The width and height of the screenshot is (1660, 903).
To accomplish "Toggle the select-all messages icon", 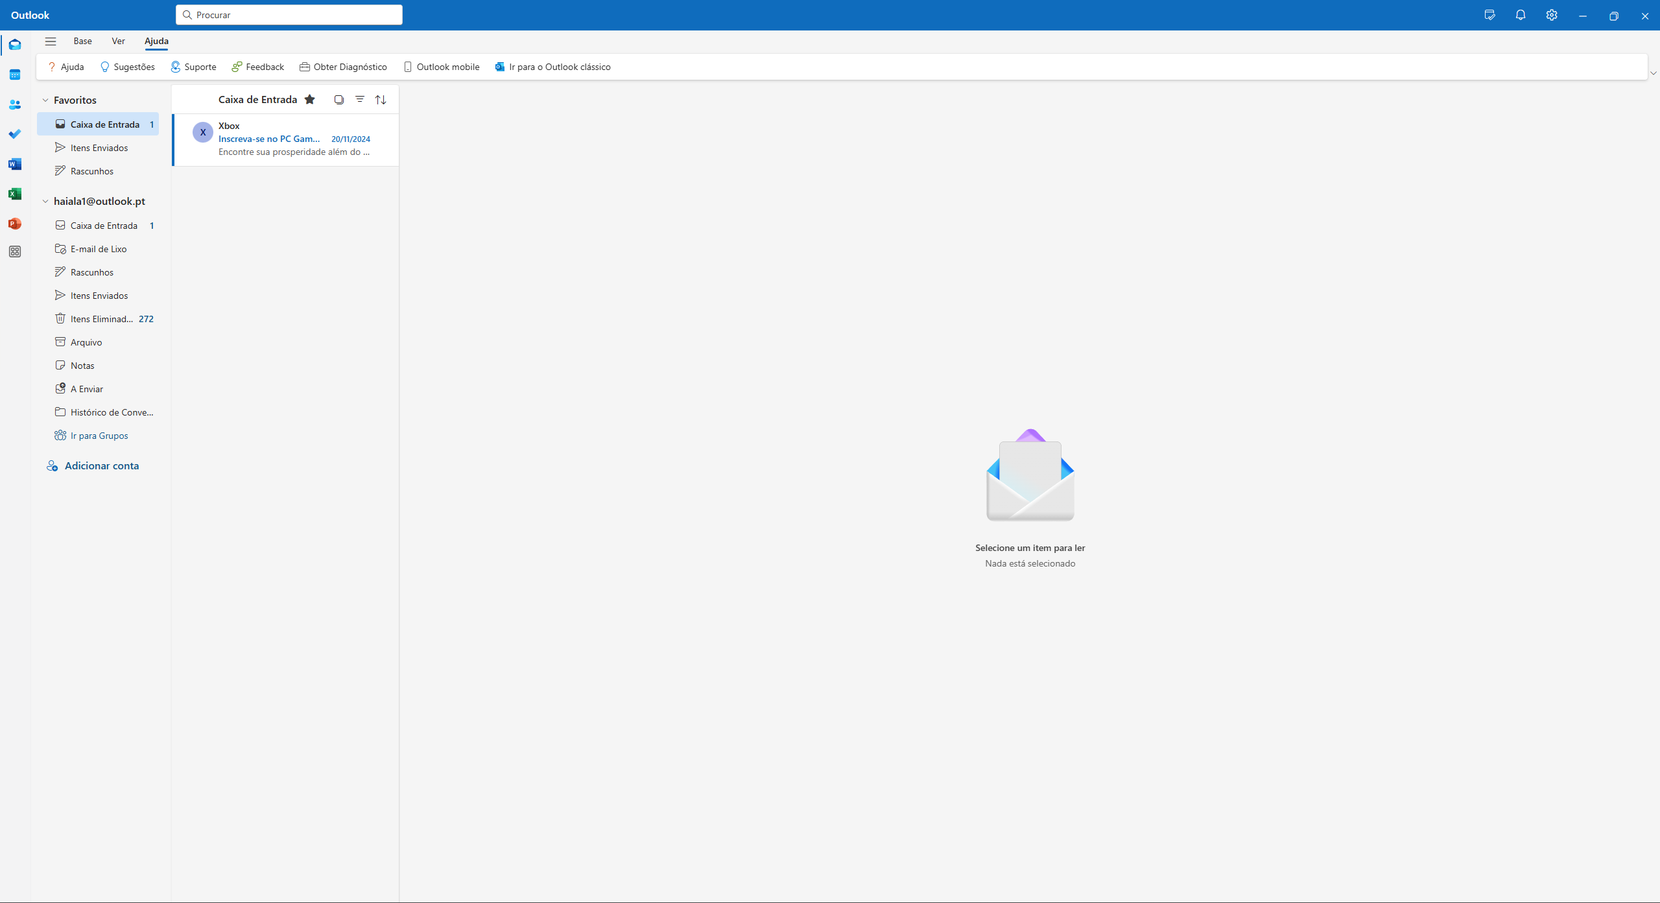I will click(x=338, y=99).
